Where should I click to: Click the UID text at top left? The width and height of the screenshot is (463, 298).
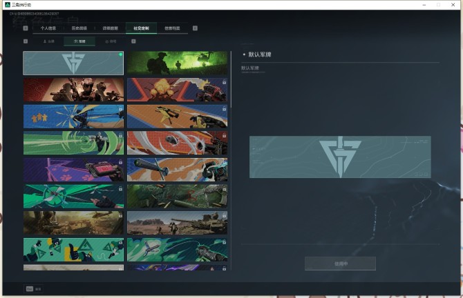point(35,14)
